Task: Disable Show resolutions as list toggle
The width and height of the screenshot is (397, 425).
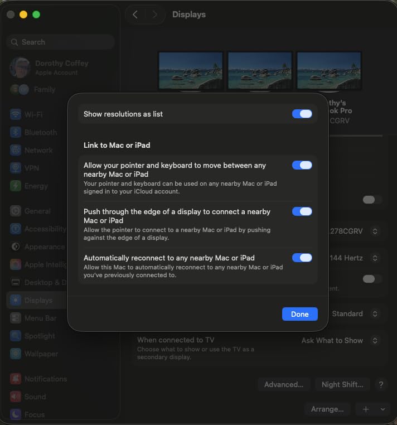Action: pos(302,114)
